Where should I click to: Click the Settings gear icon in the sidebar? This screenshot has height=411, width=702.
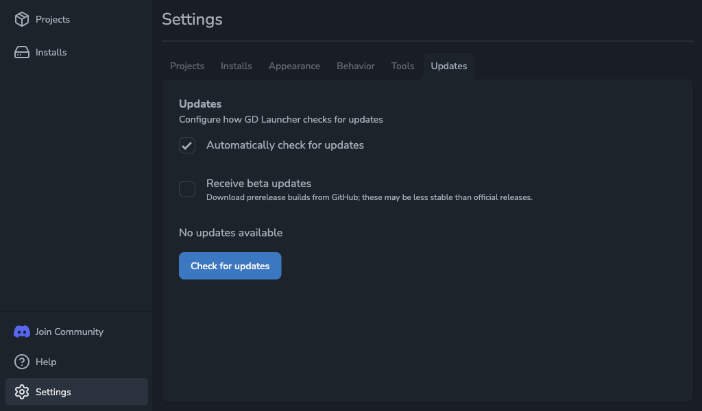(x=21, y=392)
